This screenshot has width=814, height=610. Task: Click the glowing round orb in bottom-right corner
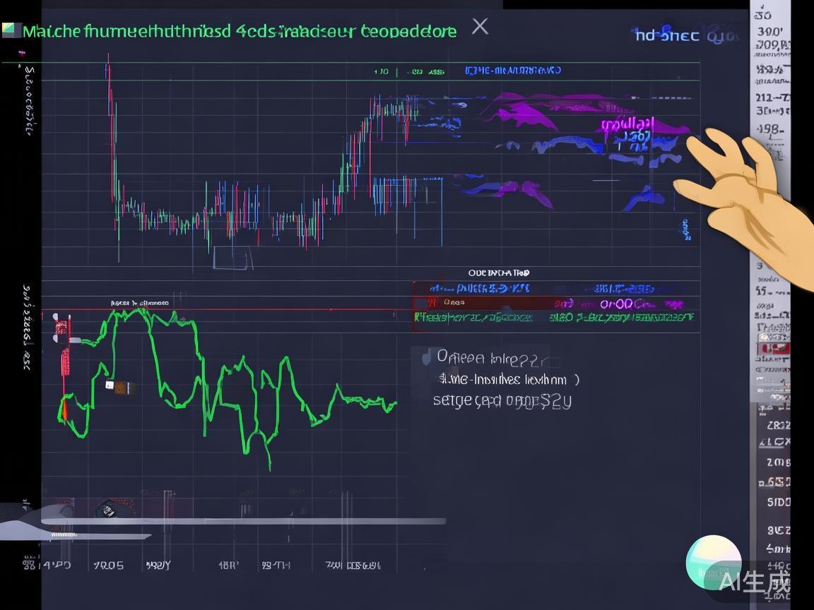click(x=713, y=563)
